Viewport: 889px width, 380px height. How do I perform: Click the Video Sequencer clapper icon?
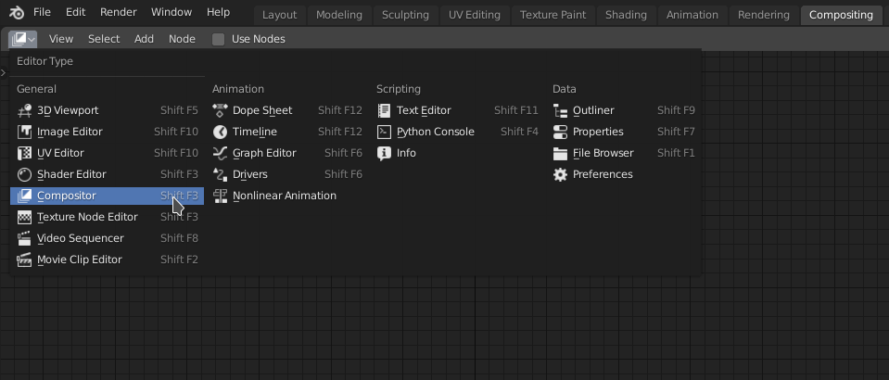pyautogui.click(x=24, y=238)
